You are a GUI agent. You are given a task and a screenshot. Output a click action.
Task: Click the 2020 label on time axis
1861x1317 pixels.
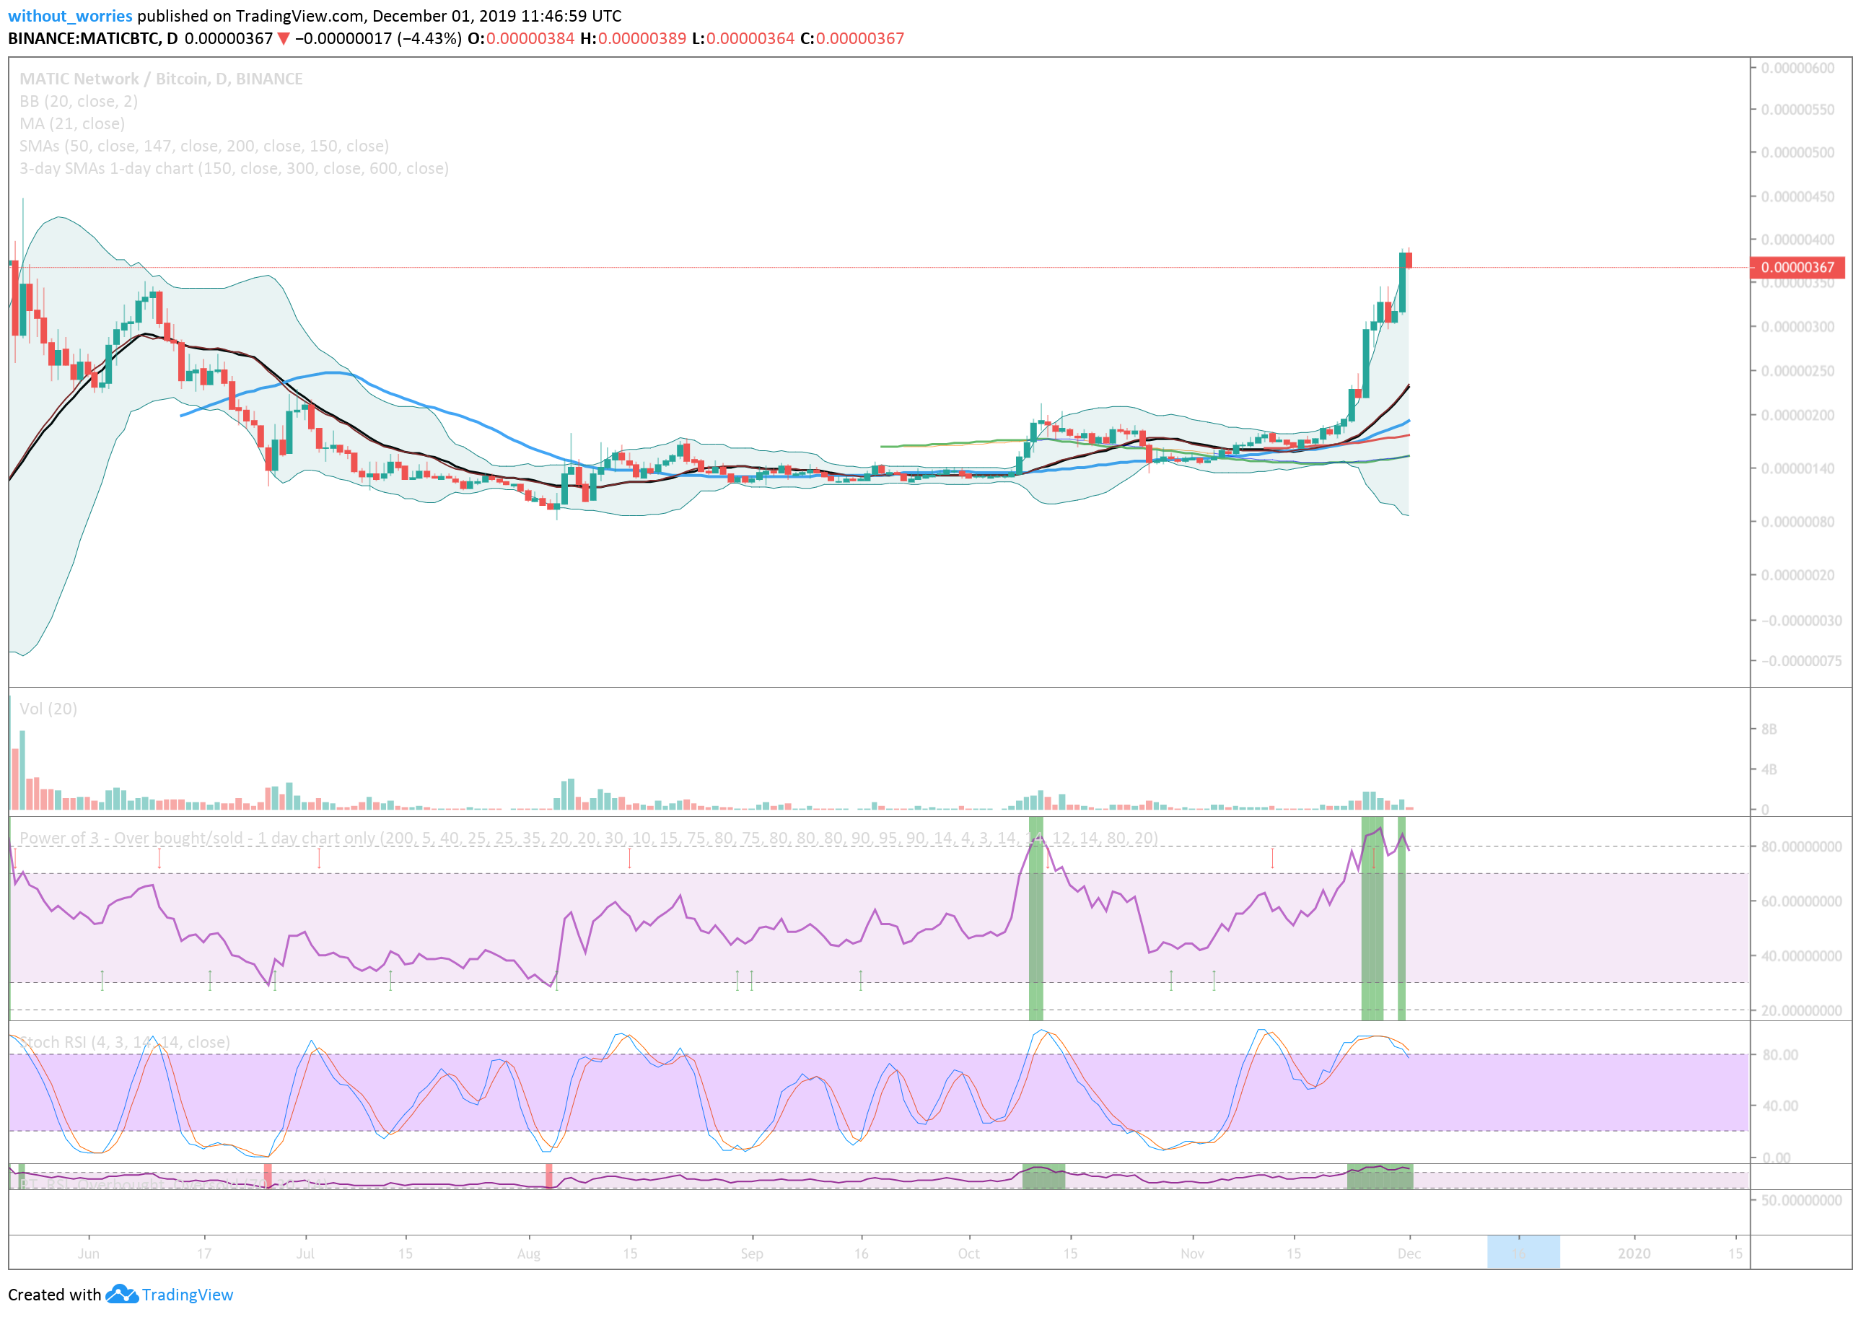point(1634,1253)
